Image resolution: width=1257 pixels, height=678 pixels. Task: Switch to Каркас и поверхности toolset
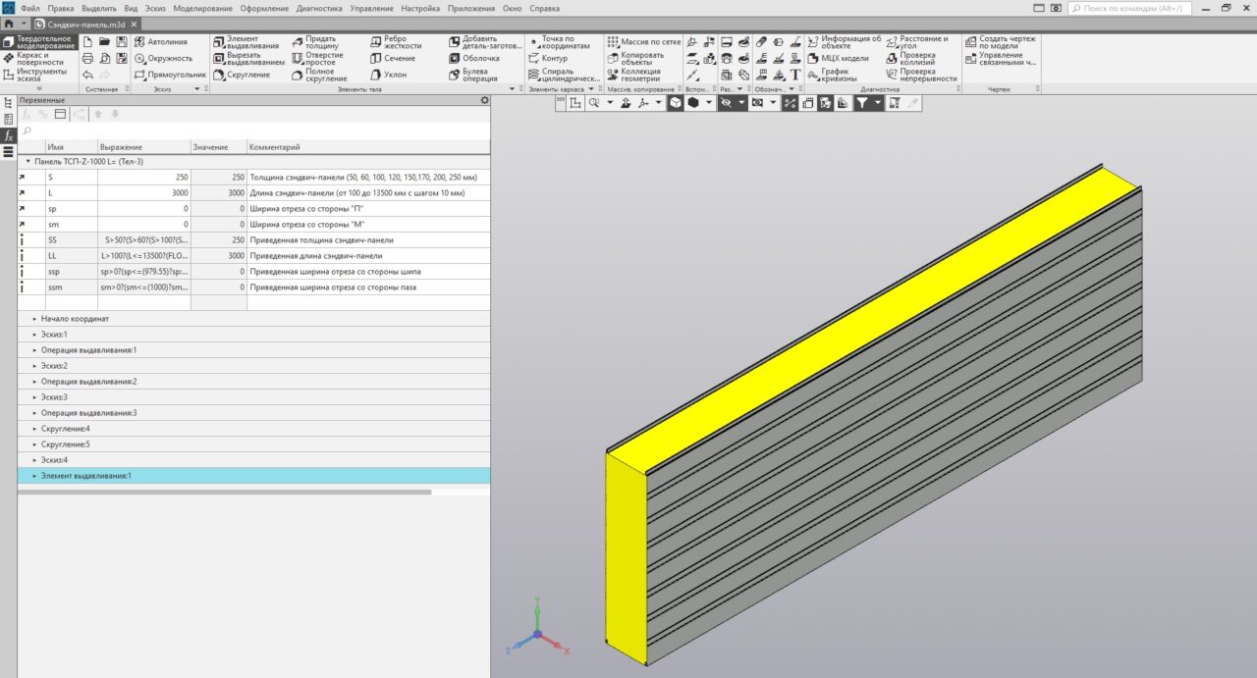point(34,59)
